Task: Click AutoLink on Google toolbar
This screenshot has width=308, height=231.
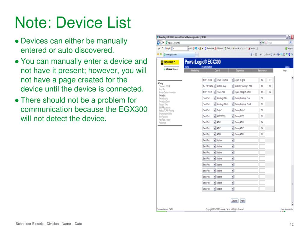Action: (236, 48)
